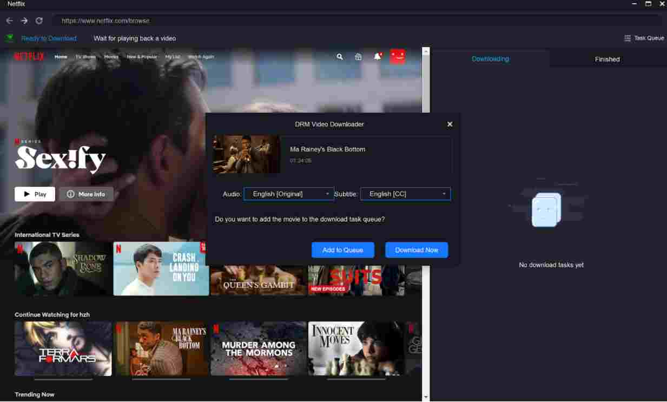Click the netflix.com/browse address field
The height and width of the screenshot is (402, 667).
tap(357, 21)
